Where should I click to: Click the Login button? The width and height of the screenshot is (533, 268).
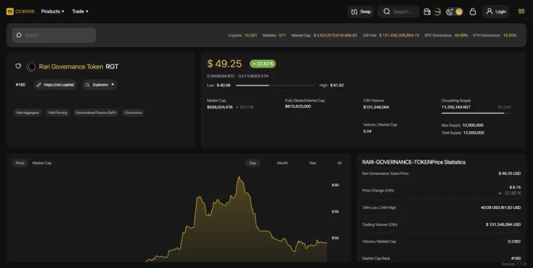click(x=496, y=11)
